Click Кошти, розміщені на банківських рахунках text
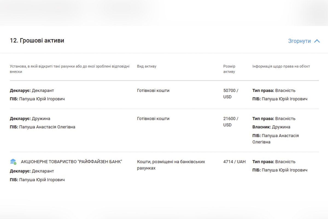Image resolution: width=328 pixels, height=219 pixels. pyautogui.click(x=171, y=165)
